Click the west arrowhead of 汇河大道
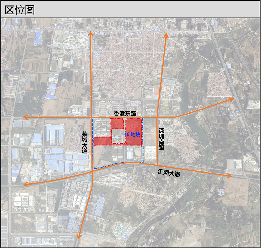Viewport: 261px width, 249px height. tap(25, 185)
